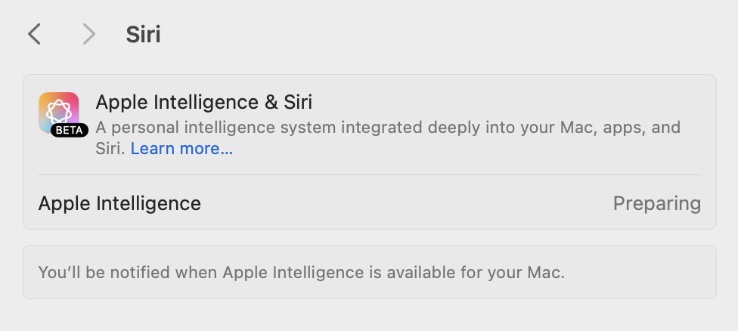The width and height of the screenshot is (738, 331).
Task: Open the "Learn more…" link
Action: 181,149
